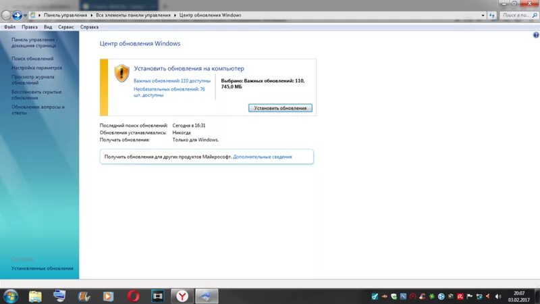Click the Только для Windows value
This screenshot has height=304, width=540.
coord(196,140)
